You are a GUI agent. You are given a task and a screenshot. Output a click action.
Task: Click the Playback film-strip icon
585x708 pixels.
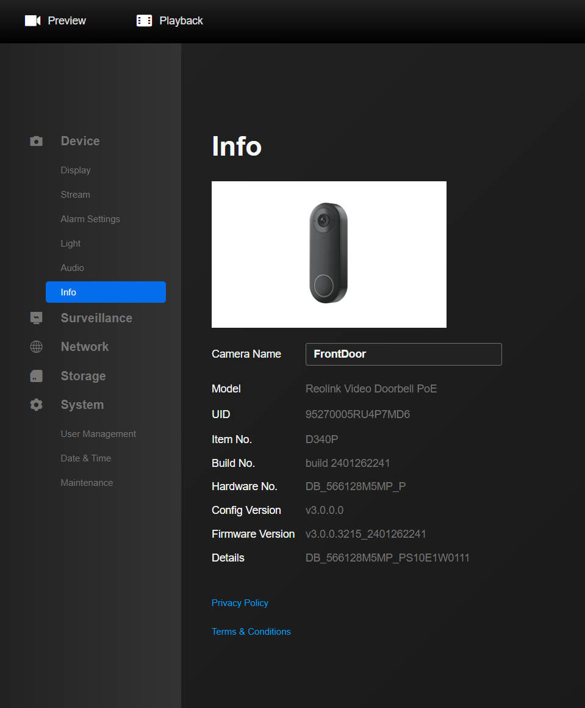[144, 20]
